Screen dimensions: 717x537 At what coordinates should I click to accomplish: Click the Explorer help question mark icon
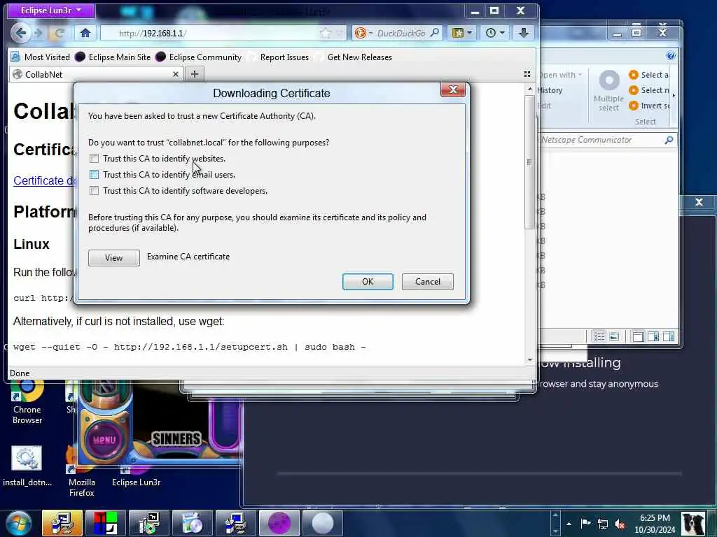pyautogui.click(x=670, y=56)
